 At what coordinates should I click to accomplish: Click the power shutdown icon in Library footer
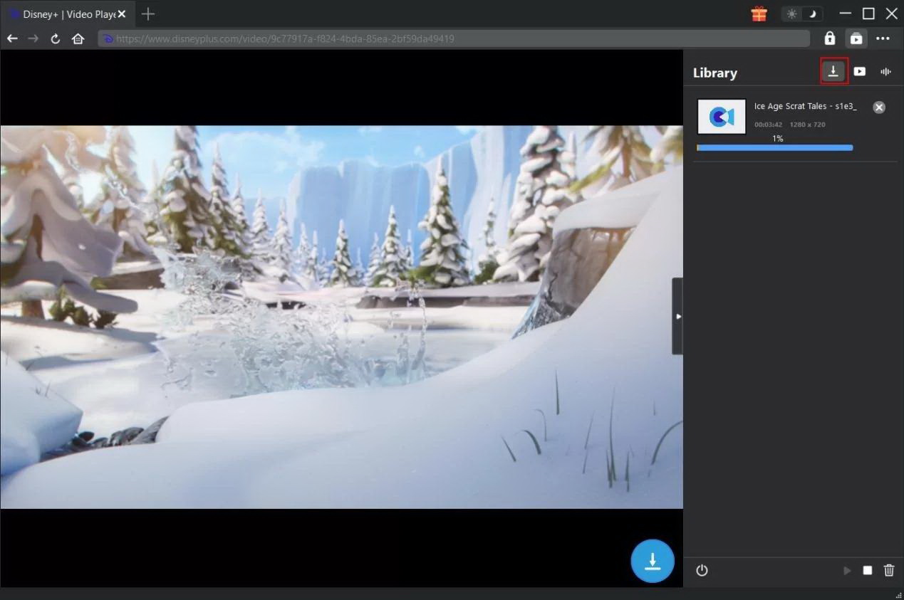pos(702,570)
